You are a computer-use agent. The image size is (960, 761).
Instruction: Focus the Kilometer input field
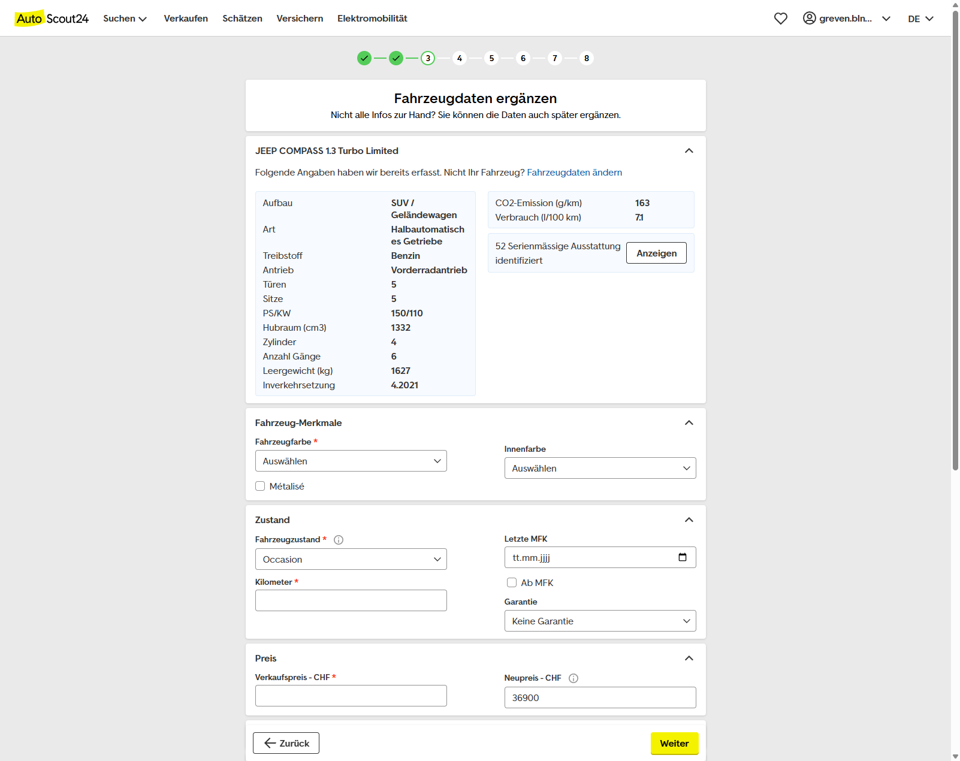pos(351,600)
